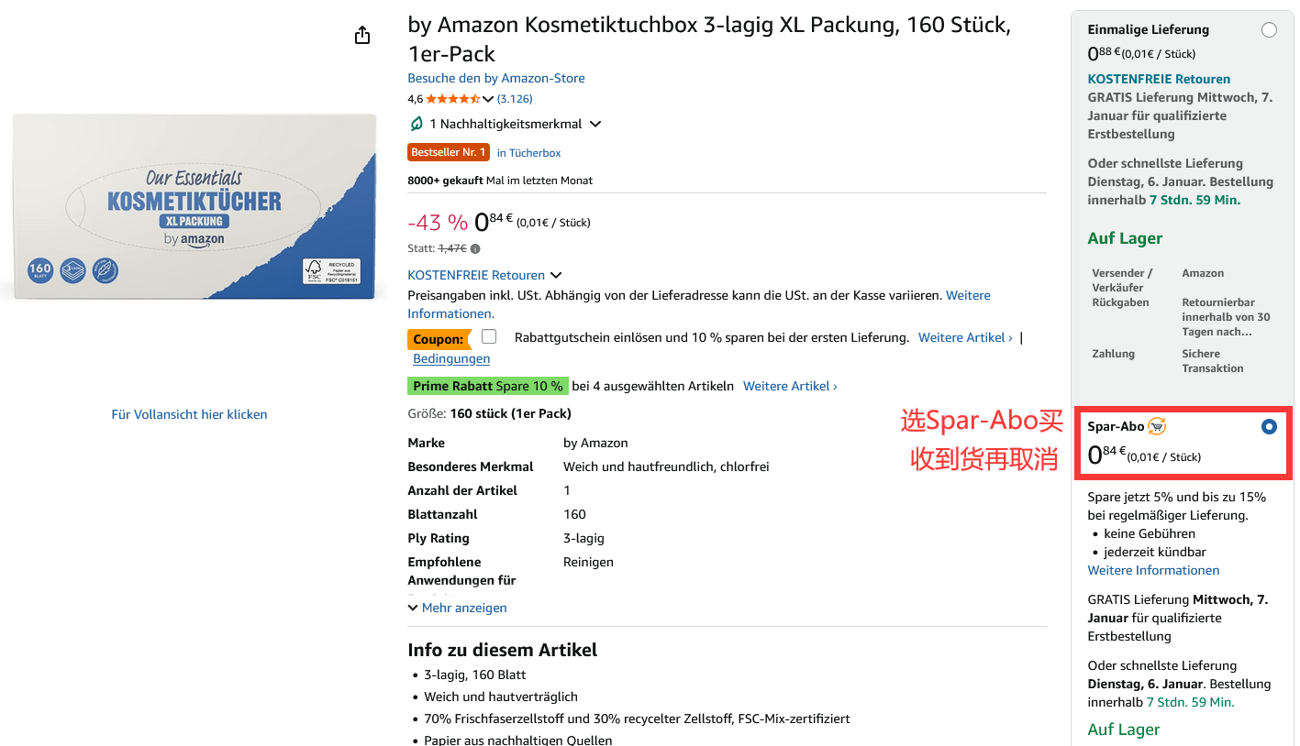Open the Tücherbox category link
This screenshot has height=746, width=1300.
click(528, 153)
